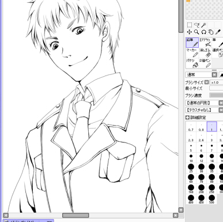Viewport: 223px width, 222px height.
Task: Pick brush size 2.3
Action: (191, 137)
